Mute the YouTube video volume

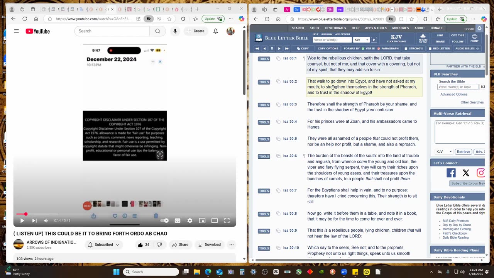click(46, 220)
